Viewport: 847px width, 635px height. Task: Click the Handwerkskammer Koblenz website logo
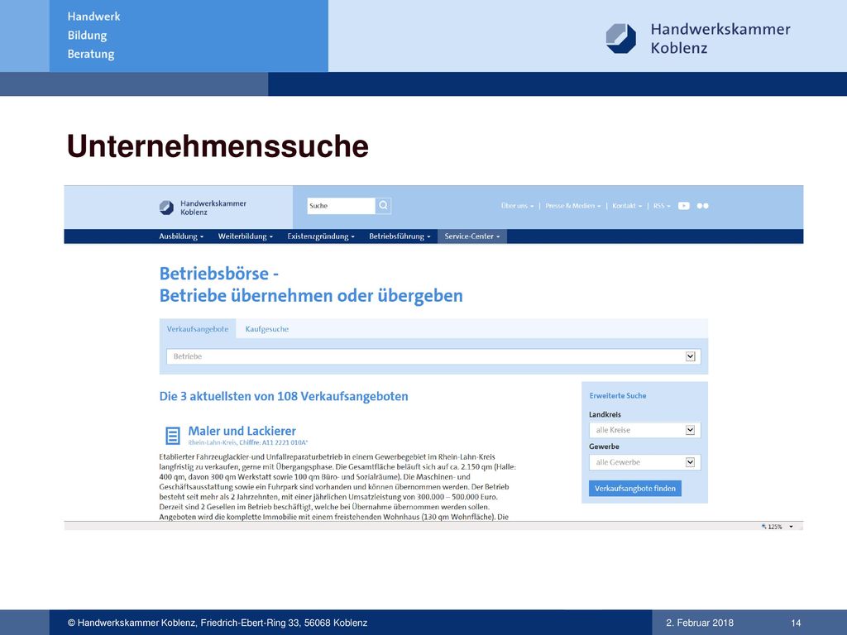tap(203, 208)
